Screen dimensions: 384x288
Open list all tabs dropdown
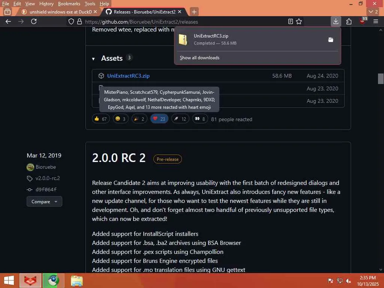click(373, 12)
